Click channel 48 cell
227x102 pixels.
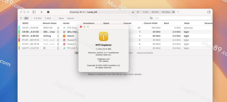(x=139, y=28)
